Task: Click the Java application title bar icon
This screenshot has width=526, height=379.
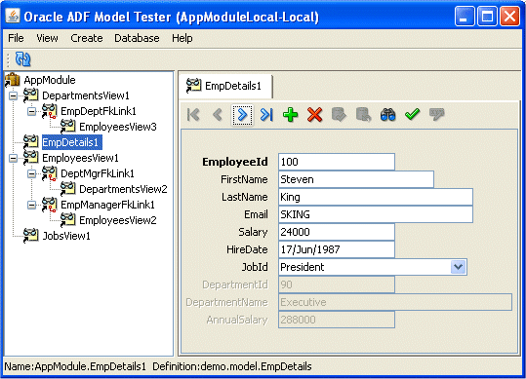Action: click(x=13, y=16)
